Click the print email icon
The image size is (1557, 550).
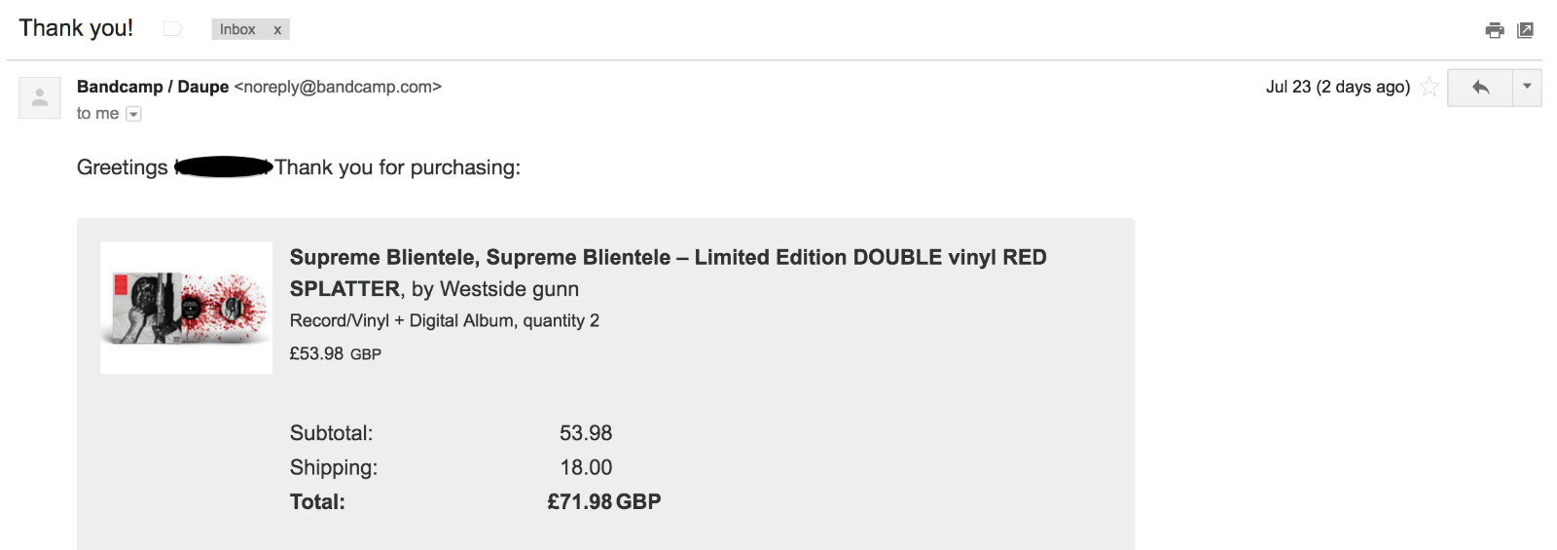[1495, 30]
